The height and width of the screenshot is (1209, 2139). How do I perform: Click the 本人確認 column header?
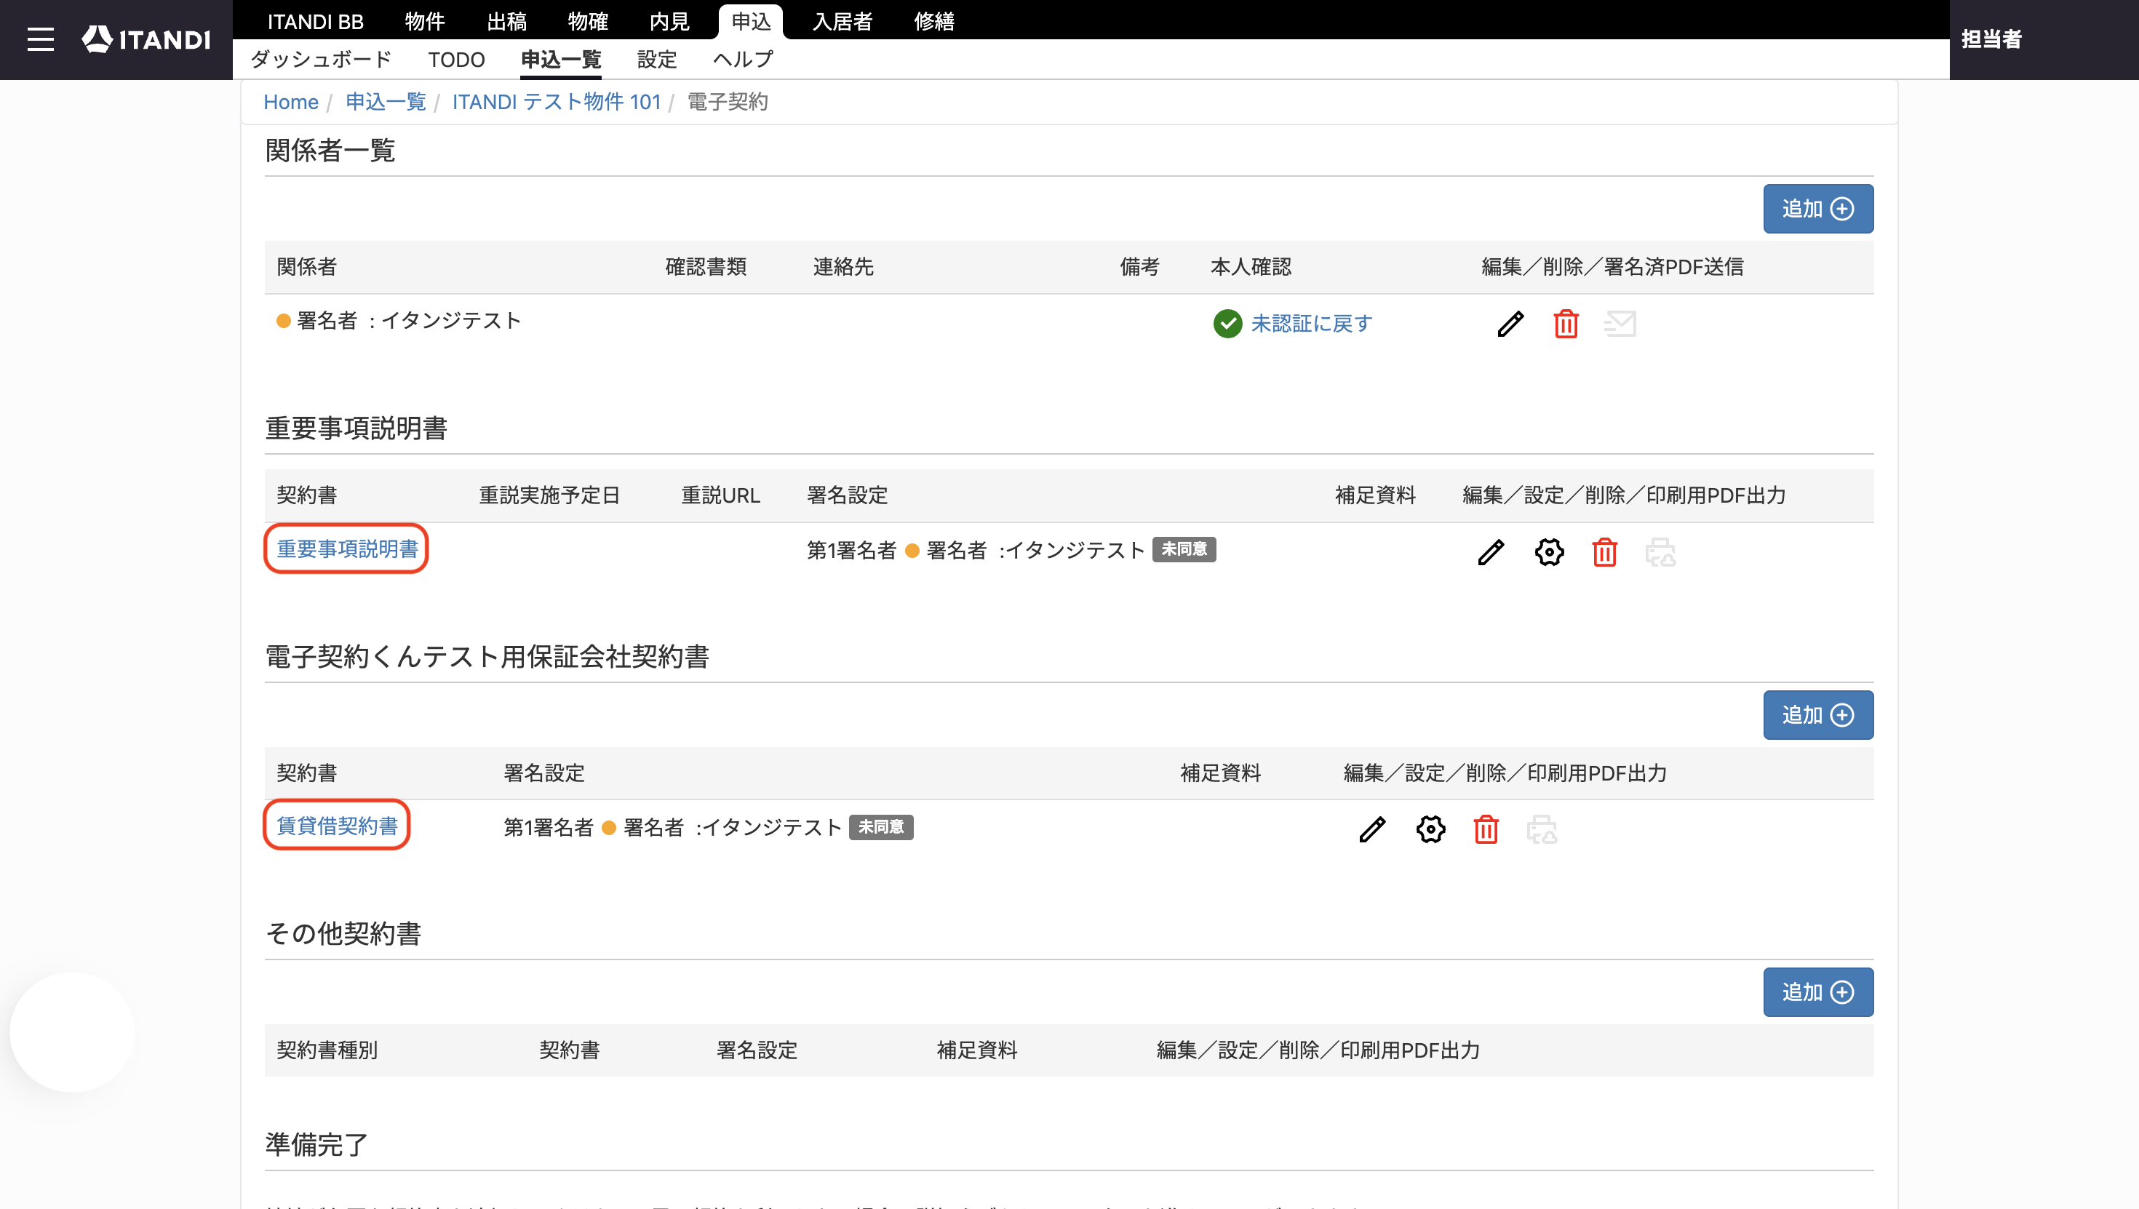[x=1251, y=268]
